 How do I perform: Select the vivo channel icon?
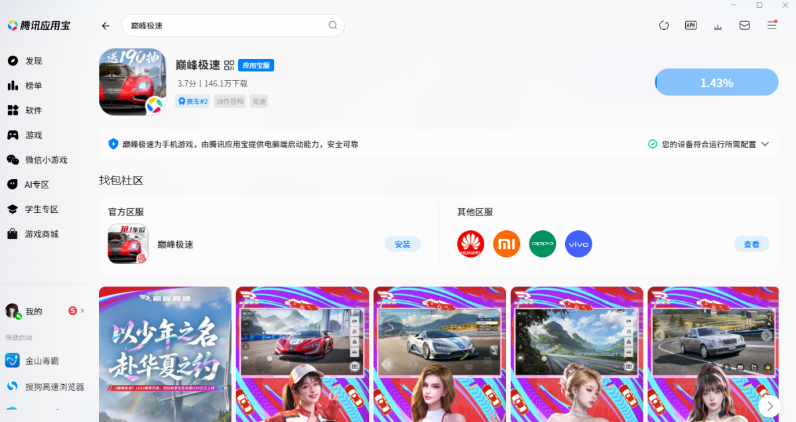(578, 244)
